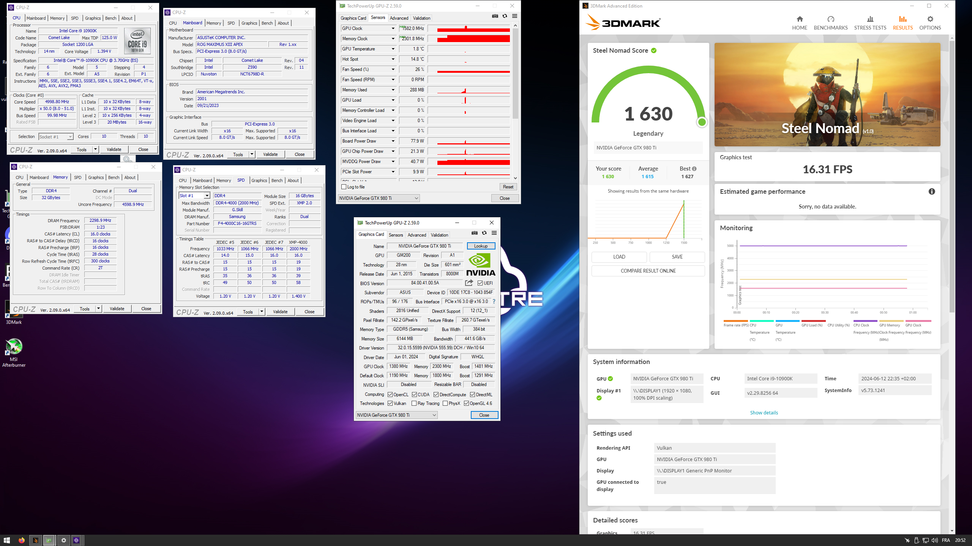Click the RESULTS icon in 3DMark

(903, 19)
